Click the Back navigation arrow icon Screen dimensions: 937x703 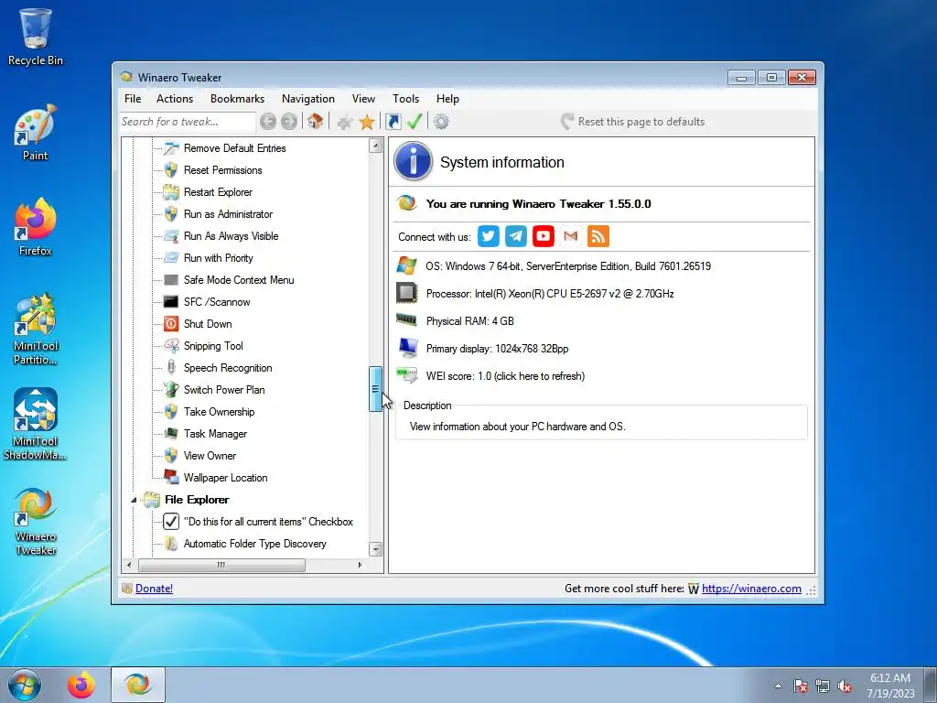pyautogui.click(x=268, y=122)
